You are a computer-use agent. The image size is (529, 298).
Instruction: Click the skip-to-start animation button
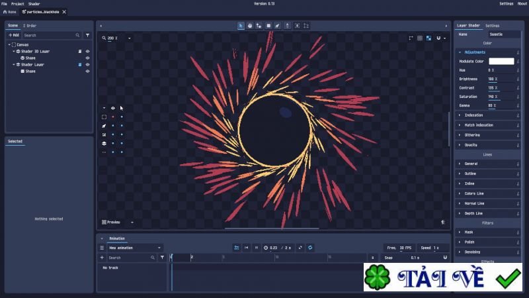(247, 248)
